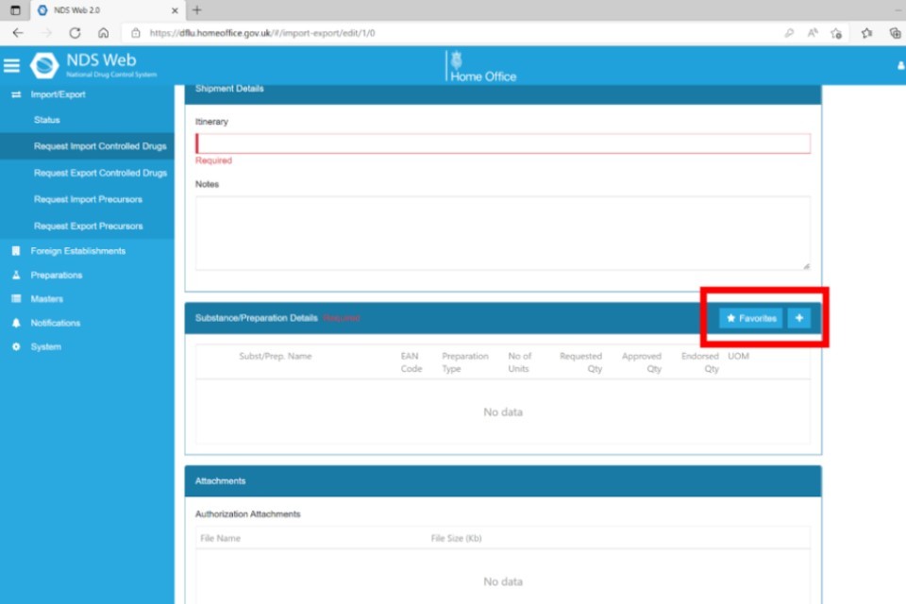Open the hamburger navigation menu
The width and height of the screenshot is (906, 604).
click(x=11, y=65)
